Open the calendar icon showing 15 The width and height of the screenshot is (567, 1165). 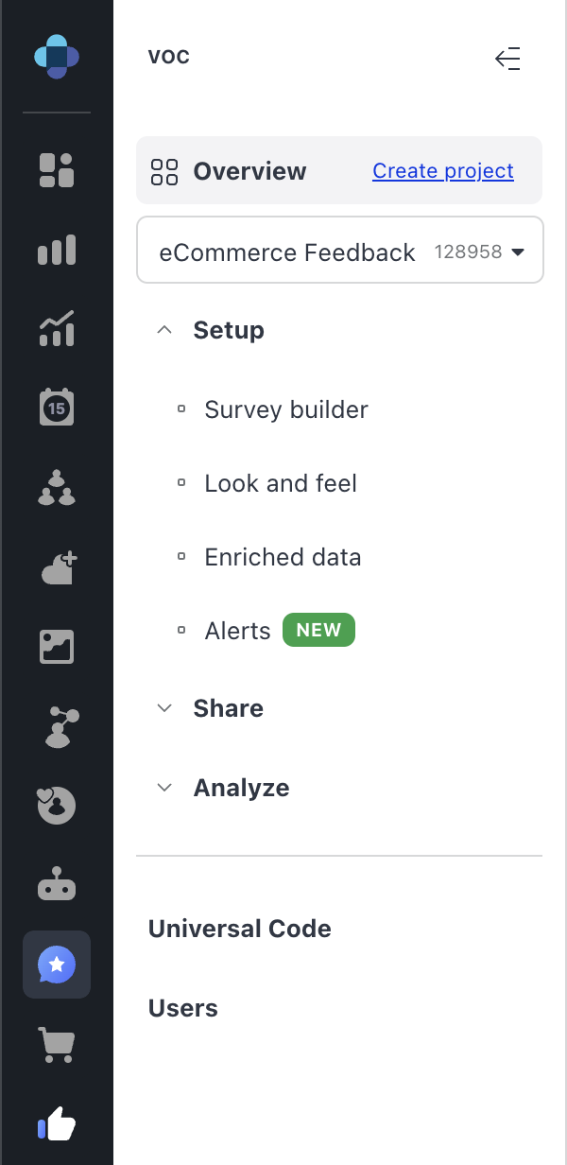[57, 409]
